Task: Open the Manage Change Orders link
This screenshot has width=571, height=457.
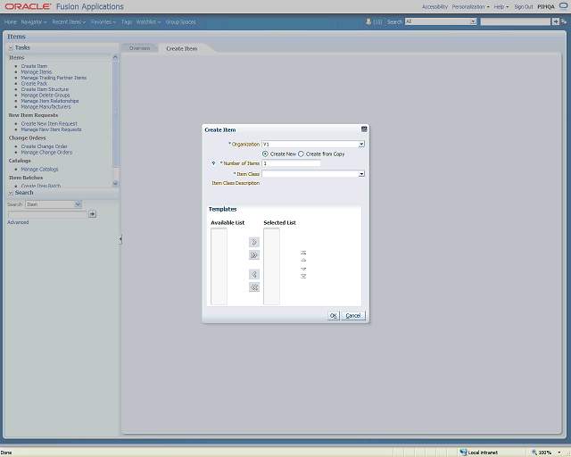Action: click(x=46, y=153)
